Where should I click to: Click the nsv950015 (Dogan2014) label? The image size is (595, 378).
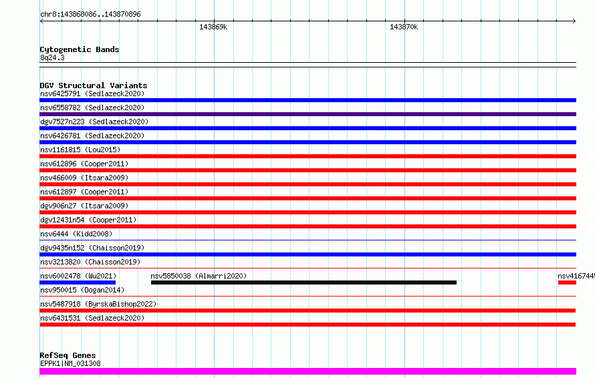(82, 290)
